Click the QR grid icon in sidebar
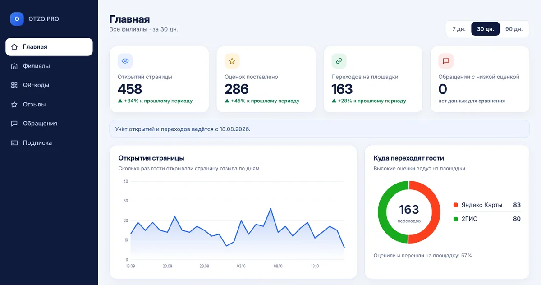 14,85
